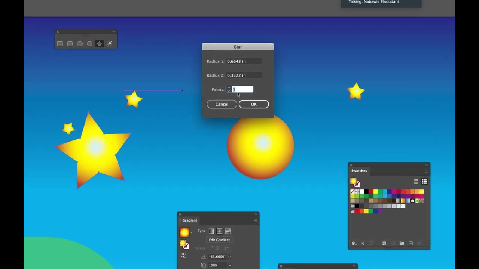
Task: Select the Fill box in Gradient panel
Action: (182, 243)
